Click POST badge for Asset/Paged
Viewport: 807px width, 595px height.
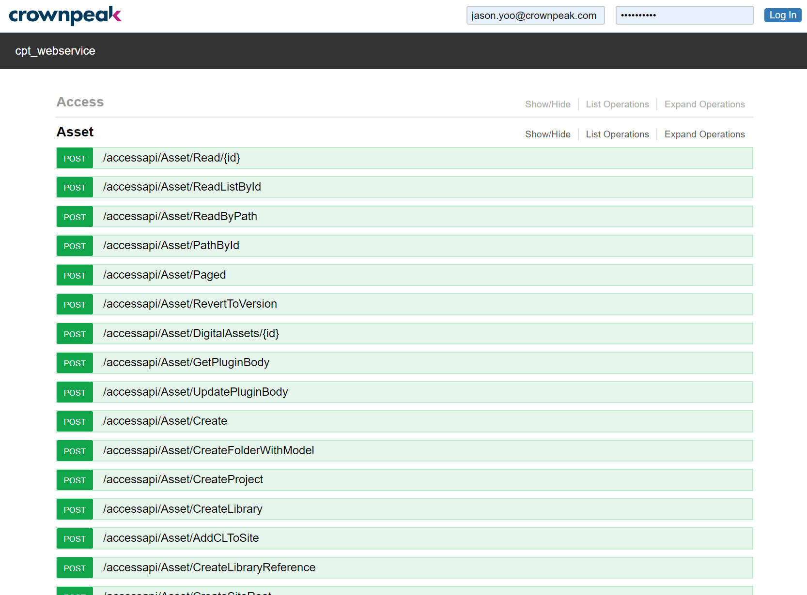75,275
